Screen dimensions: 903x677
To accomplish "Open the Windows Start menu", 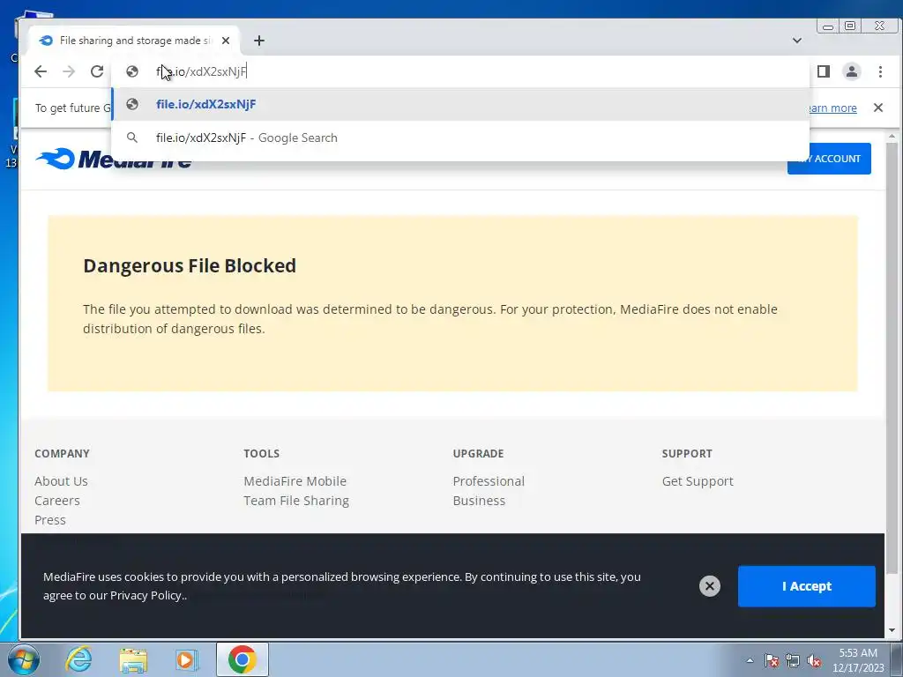I will tap(24, 659).
